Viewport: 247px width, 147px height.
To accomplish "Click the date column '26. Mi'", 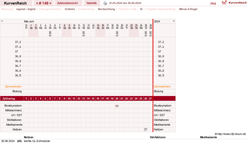I will 151,27.
